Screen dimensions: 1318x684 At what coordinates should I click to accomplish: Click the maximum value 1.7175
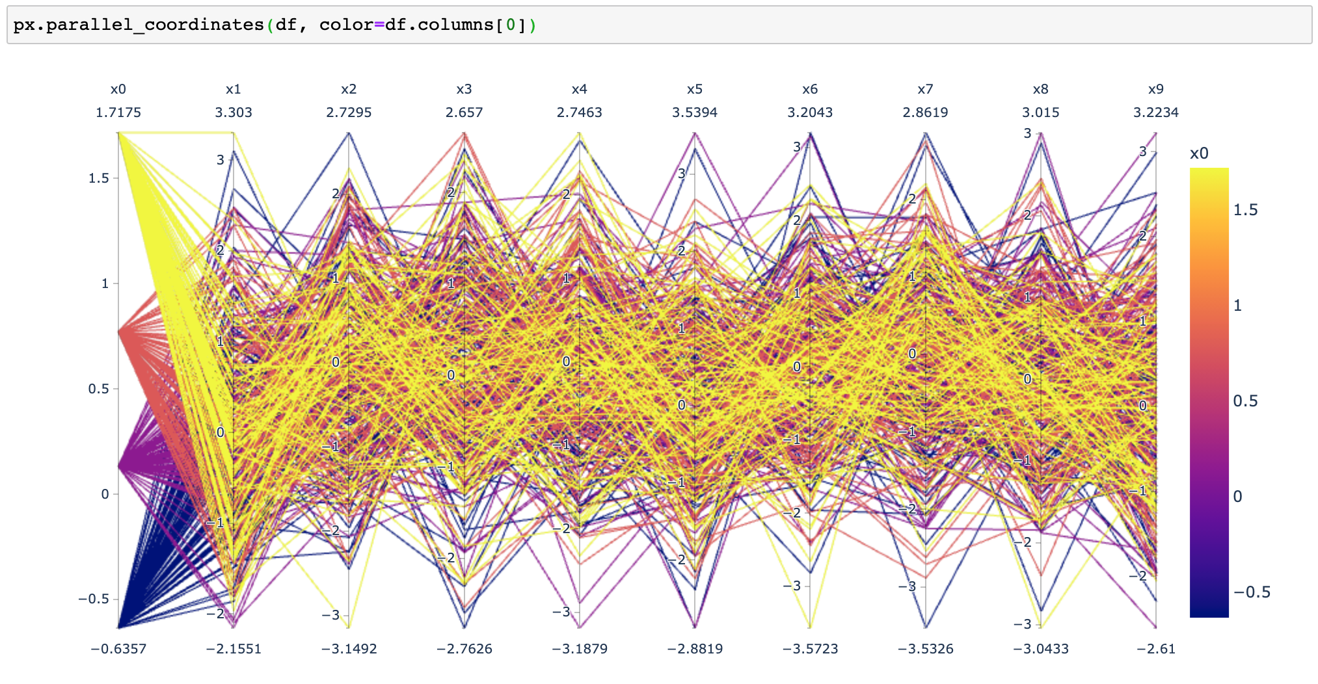point(118,112)
